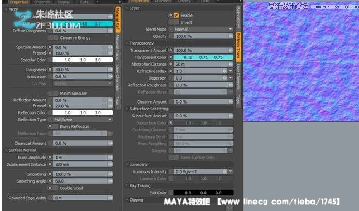The width and height of the screenshot is (359, 211).
Task: Toggle the Blurry Reflection button
Action: coord(53,126)
